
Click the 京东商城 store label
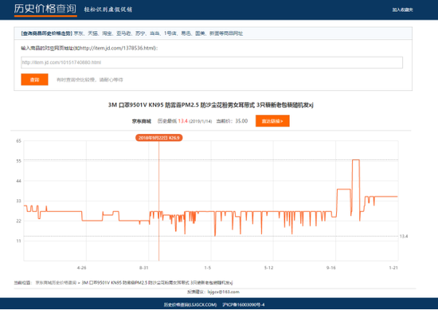pyautogui.click(x=142, y=121)
